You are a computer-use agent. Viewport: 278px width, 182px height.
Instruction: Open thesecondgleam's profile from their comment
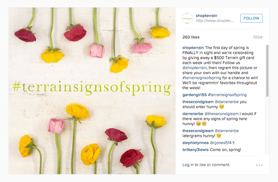(198, 102)
